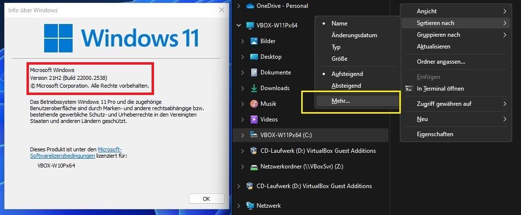521x215 pixels.
Task: Select Eigenschaften in context menu
Action: tap(456, 134)
